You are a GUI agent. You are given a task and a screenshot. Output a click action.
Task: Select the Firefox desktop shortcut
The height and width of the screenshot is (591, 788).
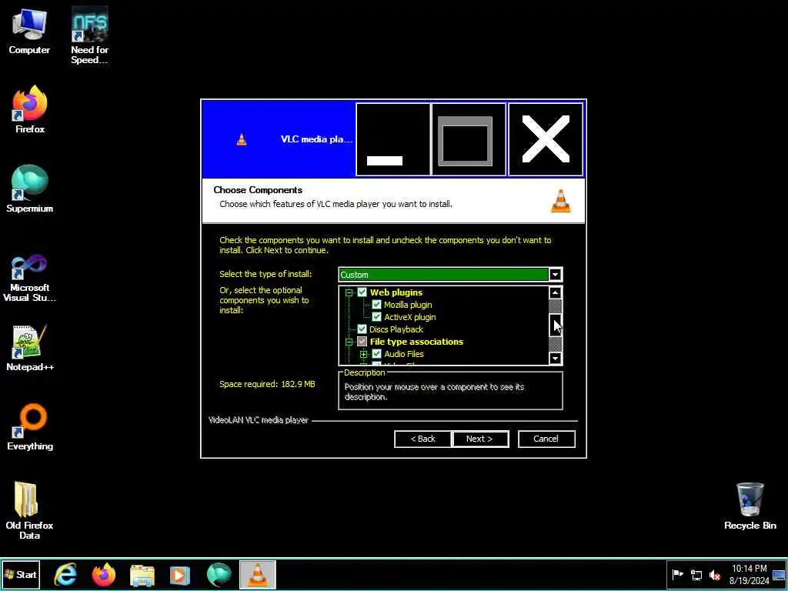point(30,109)
